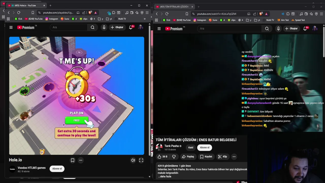325x183 pixels.
Task: Open Brave Rewards triangle in right browser
Action: 266,14
